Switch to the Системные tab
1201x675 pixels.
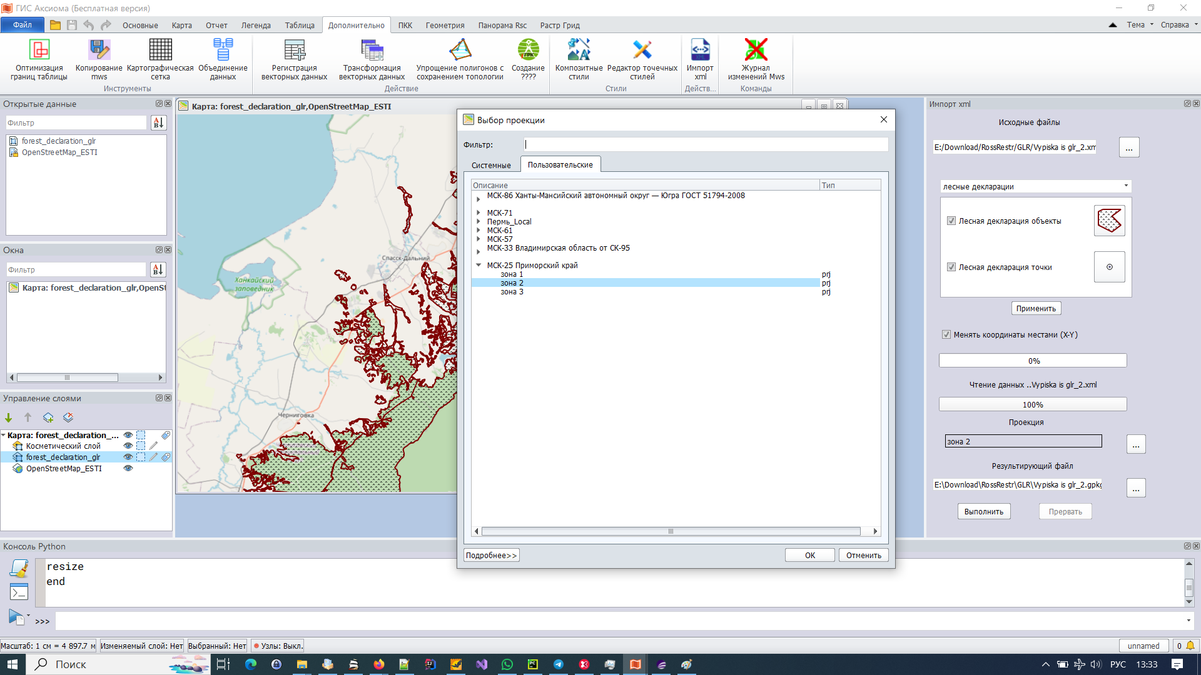pos(491,165)
